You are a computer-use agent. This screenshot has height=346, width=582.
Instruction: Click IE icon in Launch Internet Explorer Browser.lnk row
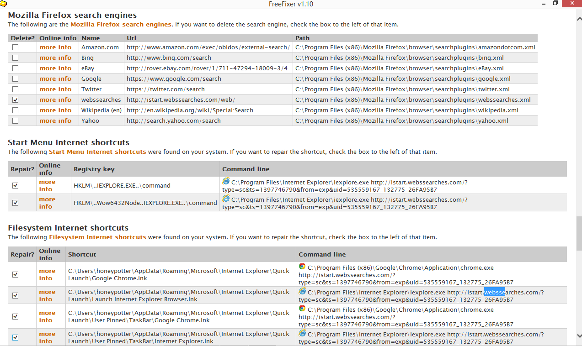(302, 291)
